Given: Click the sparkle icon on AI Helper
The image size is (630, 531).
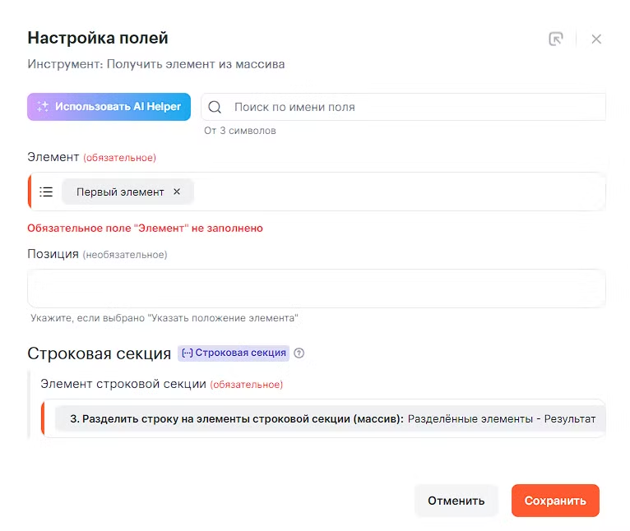Looking at the screenshot, I should [x=43, y=107].
